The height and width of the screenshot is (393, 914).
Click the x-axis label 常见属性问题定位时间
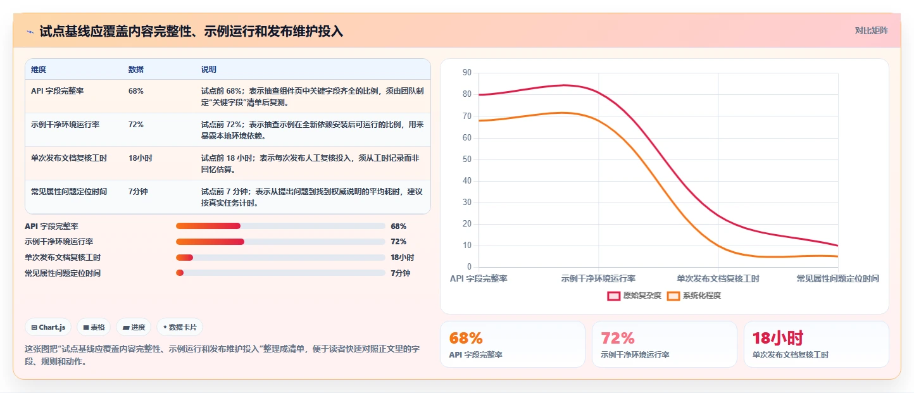pyautogui.click(x=837, y=278)
